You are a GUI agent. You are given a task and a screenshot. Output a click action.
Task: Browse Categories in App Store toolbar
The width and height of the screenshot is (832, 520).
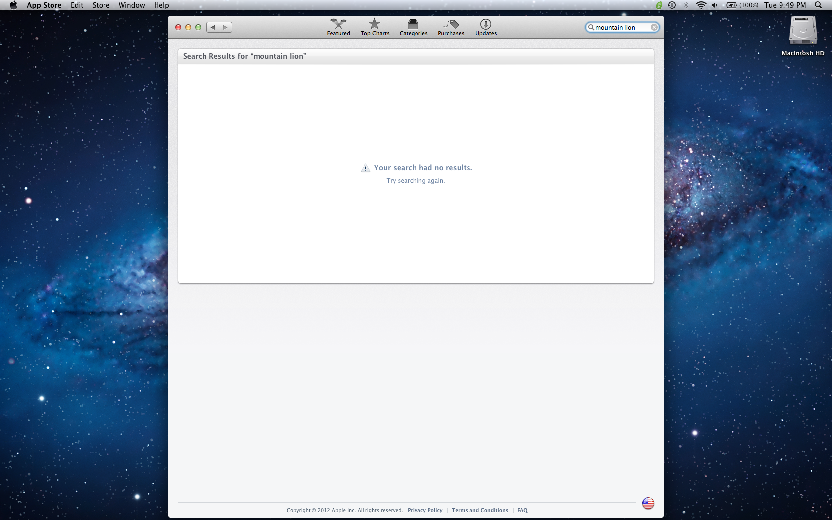[x=414, y=27]
